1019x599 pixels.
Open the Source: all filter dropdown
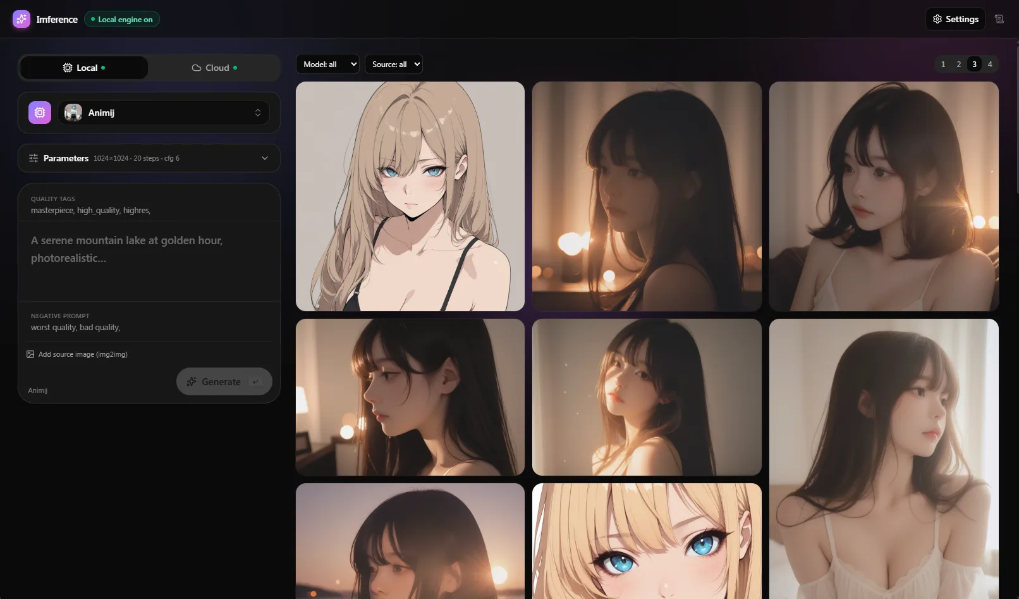pyautogui.click(x=393, y=64)
